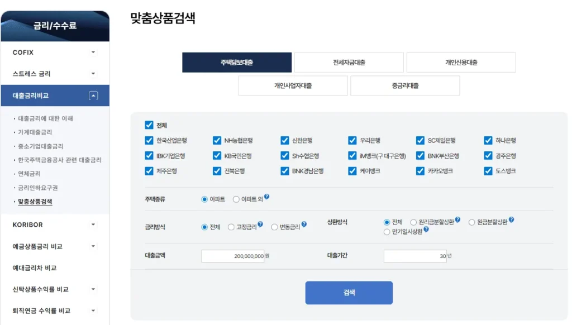Uncheck the 카카오뱅크 checkbox
Screen dimensions: 572x325
point(420,171)
